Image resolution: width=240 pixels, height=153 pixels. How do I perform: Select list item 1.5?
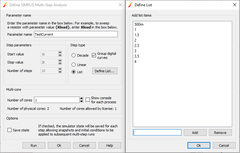point(137,35)
